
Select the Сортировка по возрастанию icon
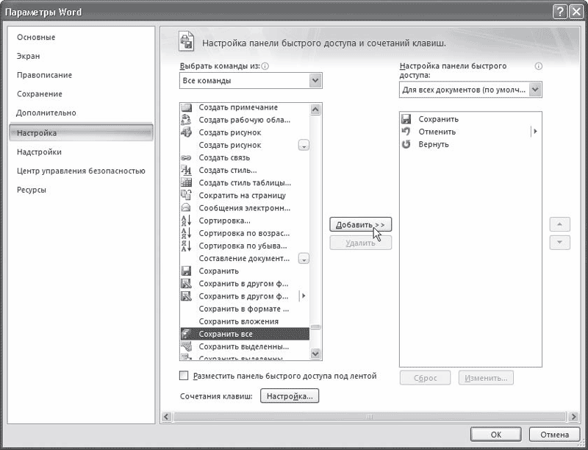click(185, 232)
